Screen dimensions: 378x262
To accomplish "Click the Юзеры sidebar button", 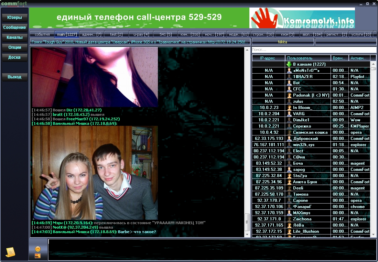I will (x=14, y=18).
